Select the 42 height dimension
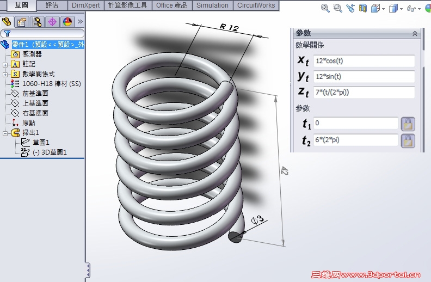This screenshot has width=431, height=282. tap(284, 171)
